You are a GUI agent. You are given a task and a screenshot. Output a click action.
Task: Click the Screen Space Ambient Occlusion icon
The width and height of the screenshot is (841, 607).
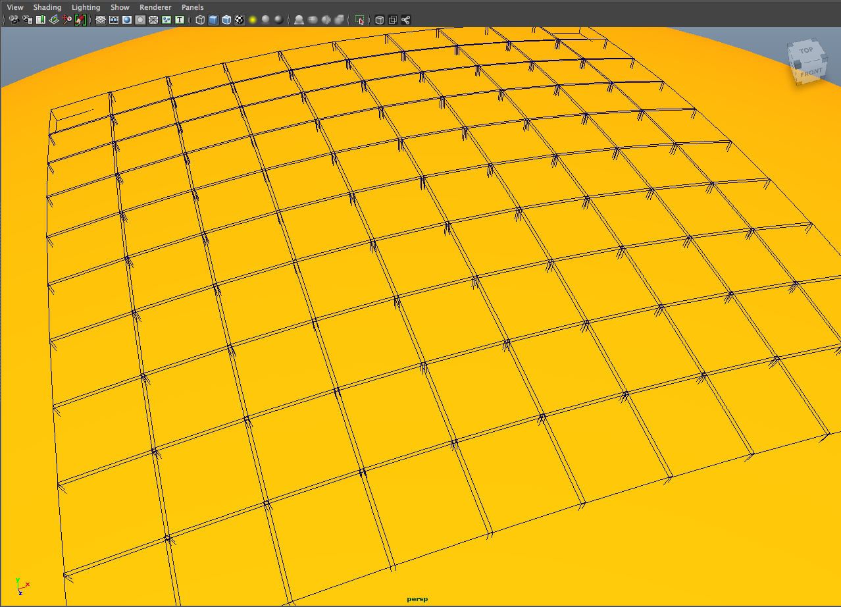[x=299, y=20]
